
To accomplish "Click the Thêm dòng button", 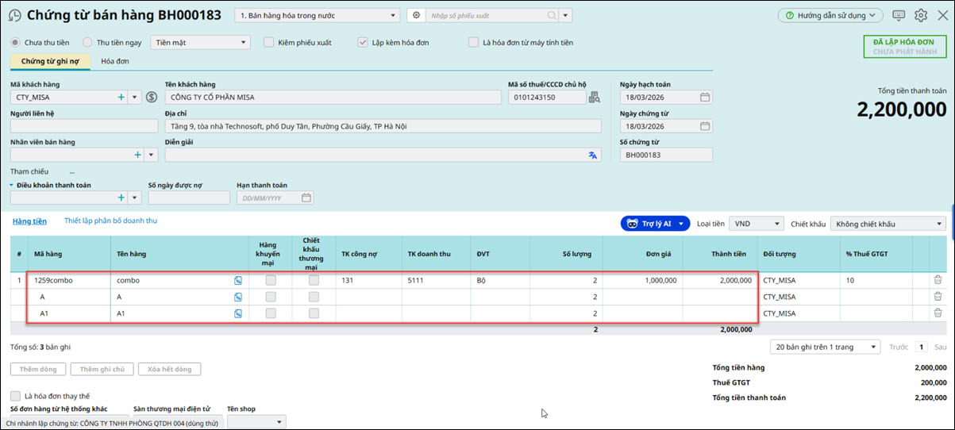I will (x=38, y=369).
